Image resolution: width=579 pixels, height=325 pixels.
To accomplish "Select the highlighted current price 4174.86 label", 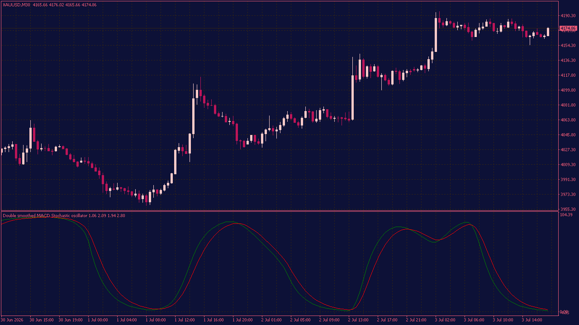I will pos(568,28).
